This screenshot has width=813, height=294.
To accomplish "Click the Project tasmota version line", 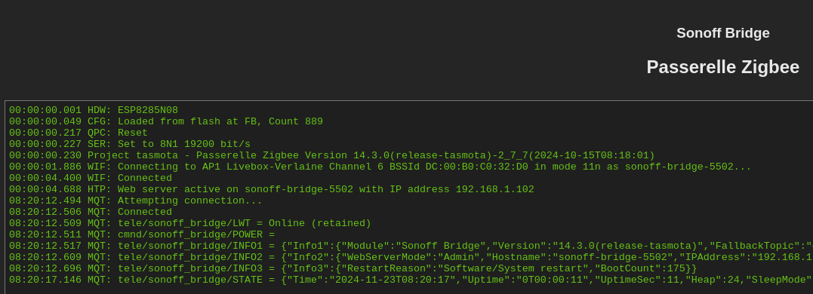I will tap(332, 156).
